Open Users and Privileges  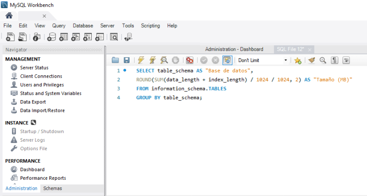click(42, 85)
